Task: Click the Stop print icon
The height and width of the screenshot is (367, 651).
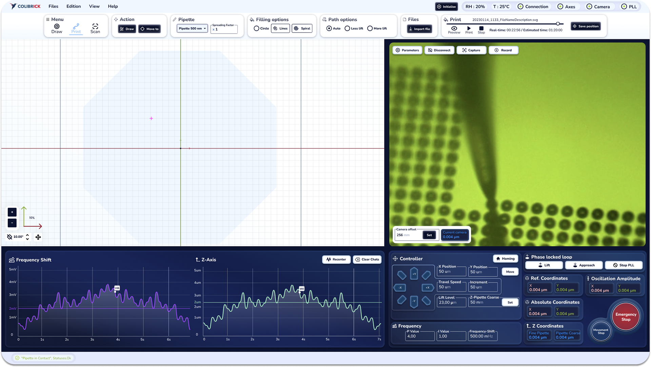Action: pyautogui.click(x=481, y=28)
